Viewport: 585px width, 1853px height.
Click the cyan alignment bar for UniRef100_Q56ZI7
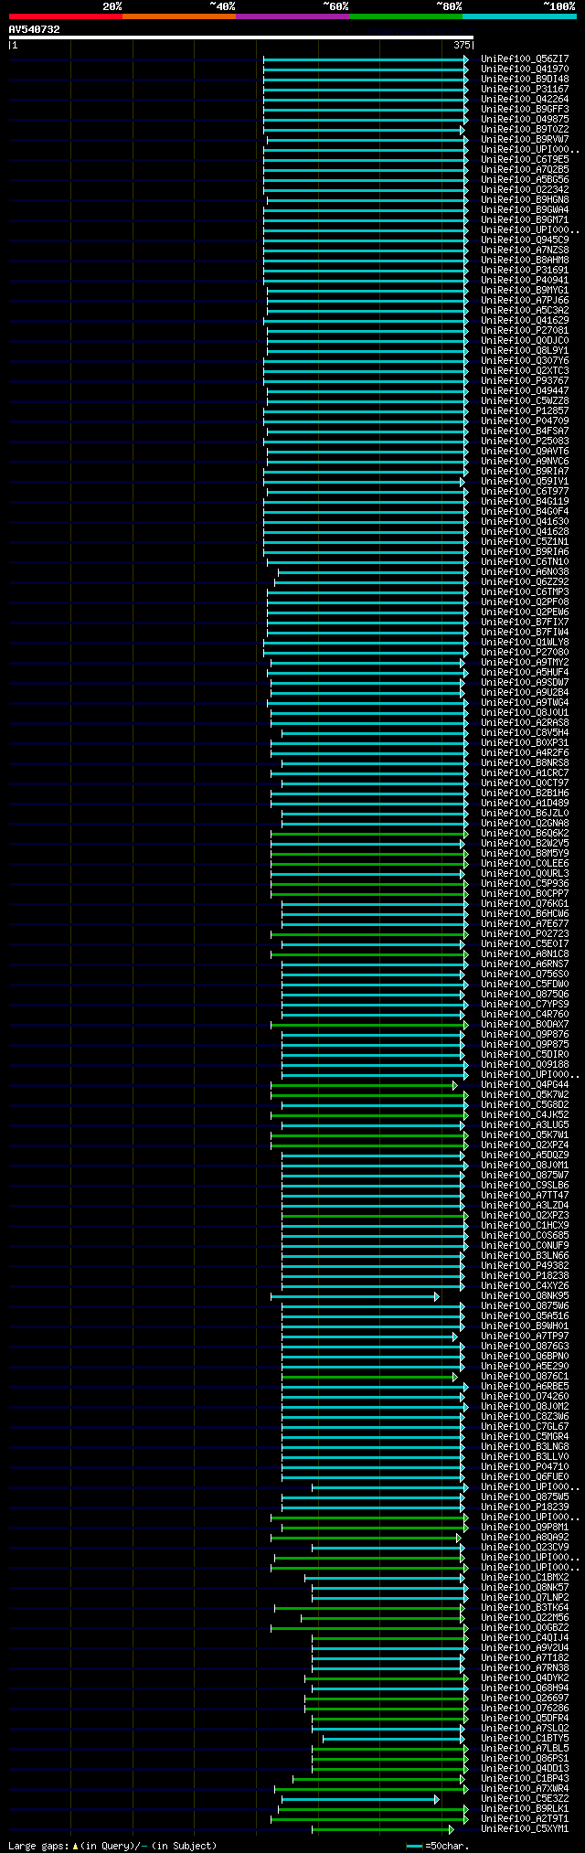pos(366,59)
